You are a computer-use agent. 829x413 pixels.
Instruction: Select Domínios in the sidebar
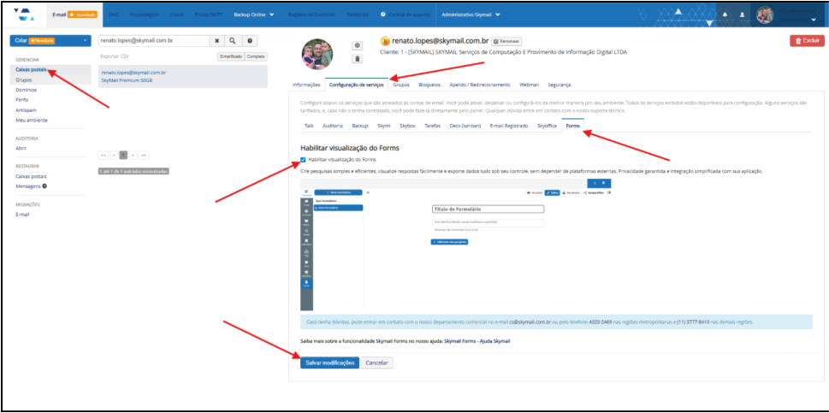(x=27, y=89)
